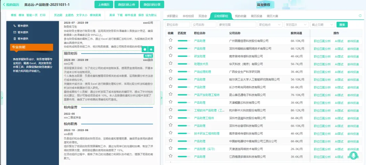Click the star for the 研发助理 row
The height and width of the screenshot is (165, 366).
tap(170, 56)
